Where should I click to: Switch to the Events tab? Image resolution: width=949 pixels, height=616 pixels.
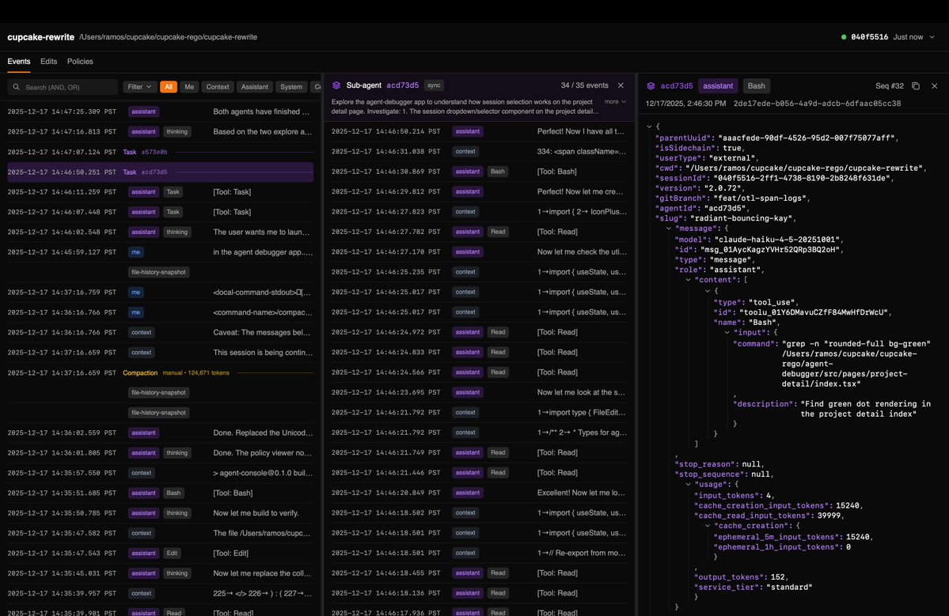19,62
